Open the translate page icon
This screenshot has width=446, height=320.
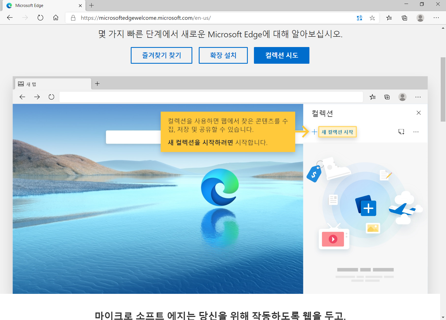360,18
